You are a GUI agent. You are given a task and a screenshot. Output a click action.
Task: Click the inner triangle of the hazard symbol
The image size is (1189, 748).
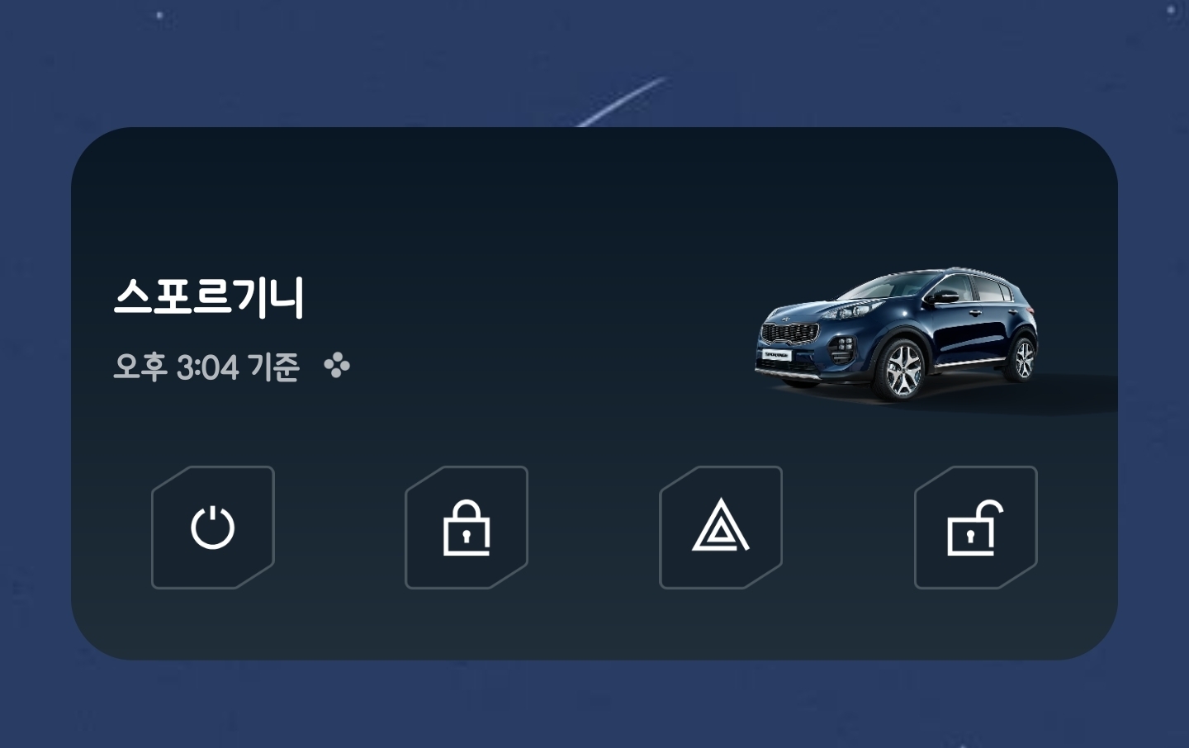(x=721, y=533)
